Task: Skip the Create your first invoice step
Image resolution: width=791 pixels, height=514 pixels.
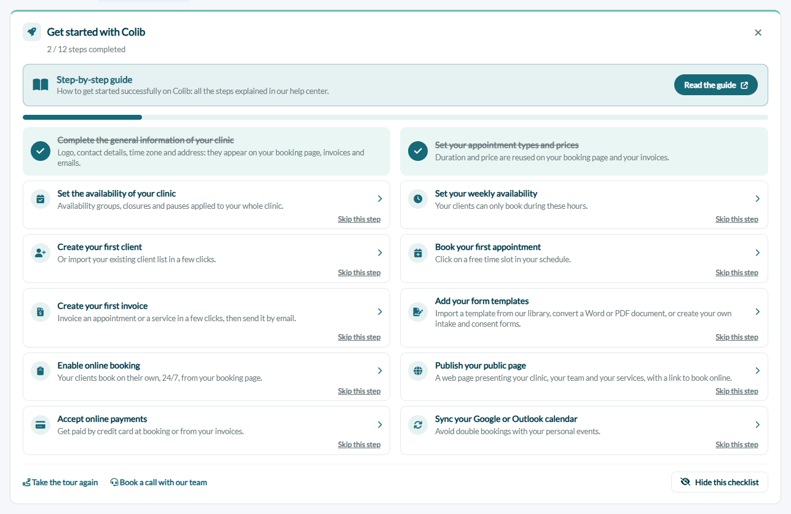Action: click(359, 337)
